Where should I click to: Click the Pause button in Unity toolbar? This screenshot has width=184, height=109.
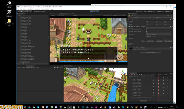click(x=95, y=12)
